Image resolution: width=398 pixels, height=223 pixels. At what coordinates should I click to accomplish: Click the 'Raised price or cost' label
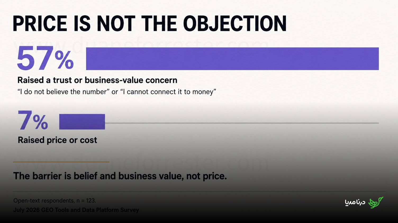pos(57,140)
